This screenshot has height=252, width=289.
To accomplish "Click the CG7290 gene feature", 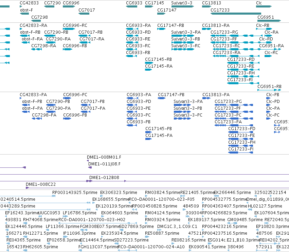I will tap(49, 6).
